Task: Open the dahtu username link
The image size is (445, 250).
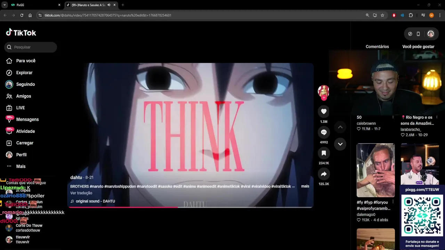Action: (x=76, y=177)
